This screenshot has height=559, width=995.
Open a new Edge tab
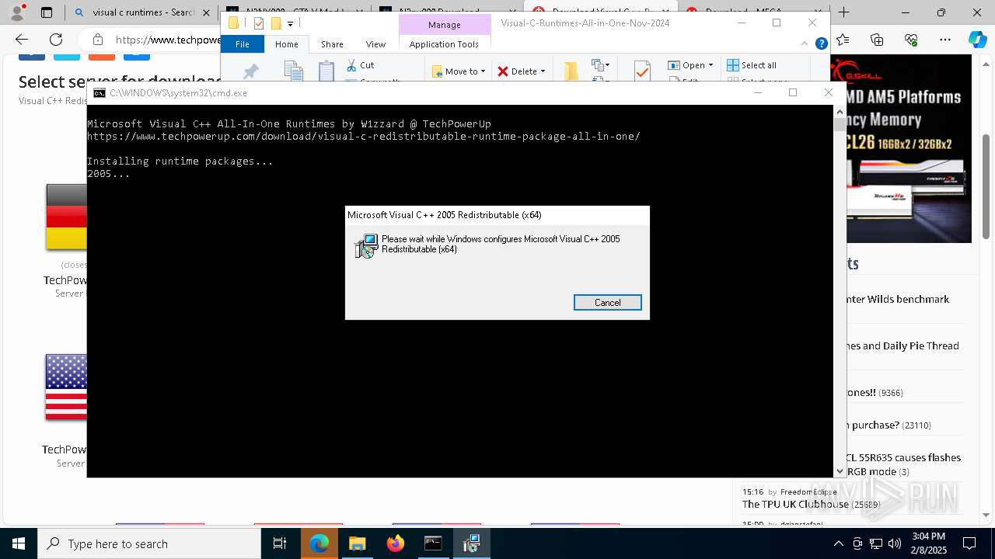[x=844, y=12]
